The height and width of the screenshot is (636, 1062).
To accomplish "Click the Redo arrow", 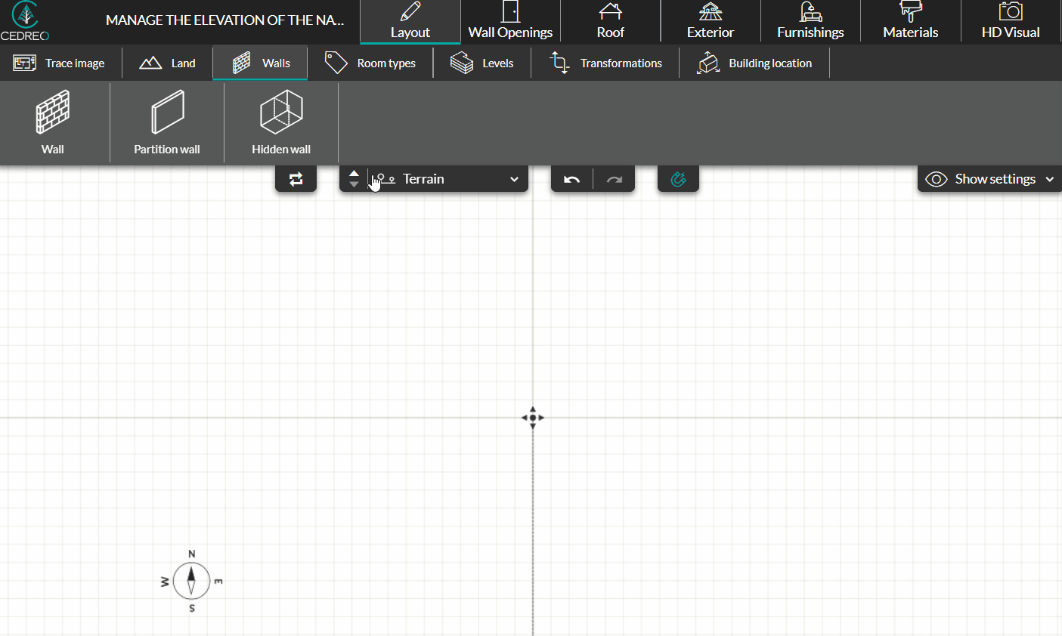I will click(x=614, y=179).
